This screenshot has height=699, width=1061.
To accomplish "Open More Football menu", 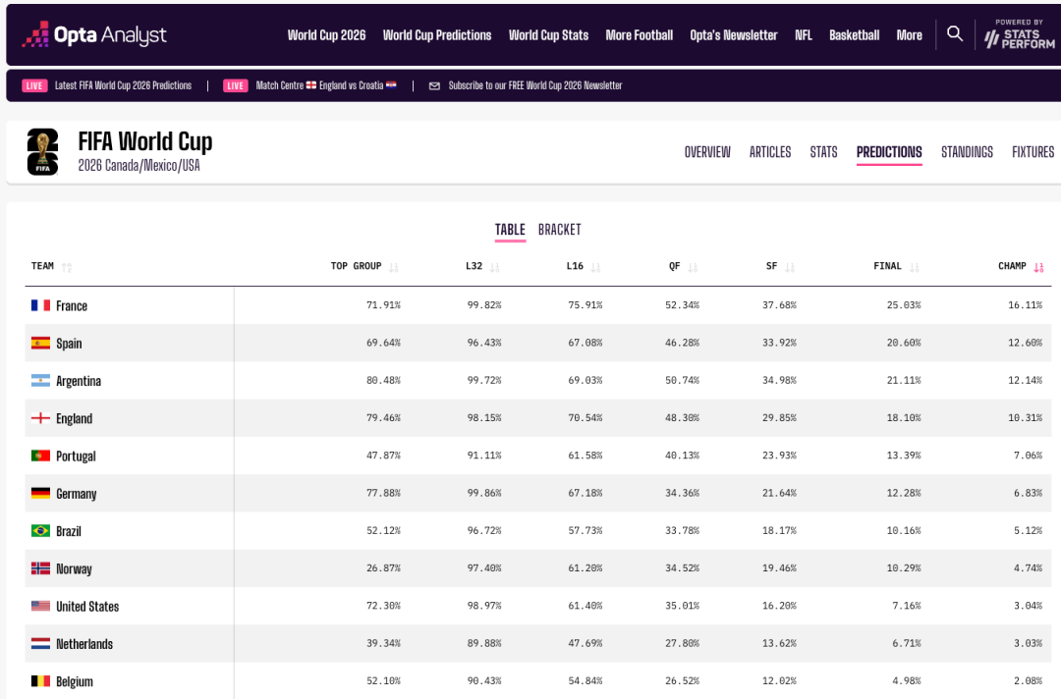I will [640, 35].
